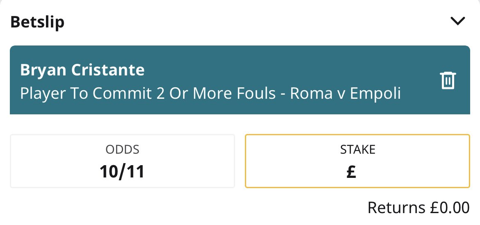Click the £0.00 returns amount

[449, 207]
